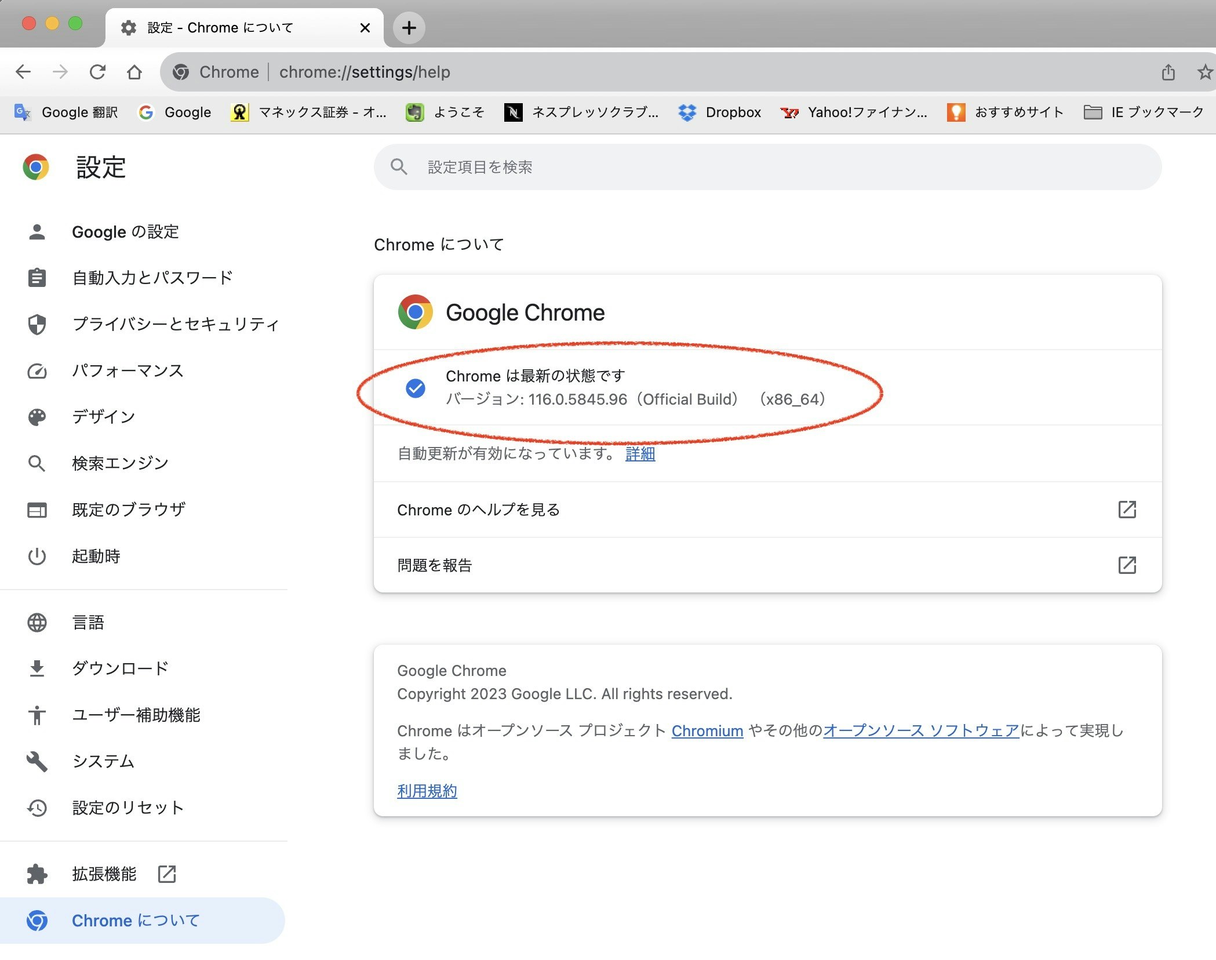This screenshot has width=1216, height=960.
Task: Click version text 116.0.5845.96
Action: pos(578,399)
